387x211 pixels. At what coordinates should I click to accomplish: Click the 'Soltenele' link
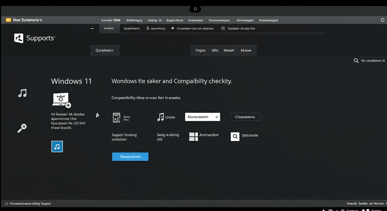tap(250, 135)
